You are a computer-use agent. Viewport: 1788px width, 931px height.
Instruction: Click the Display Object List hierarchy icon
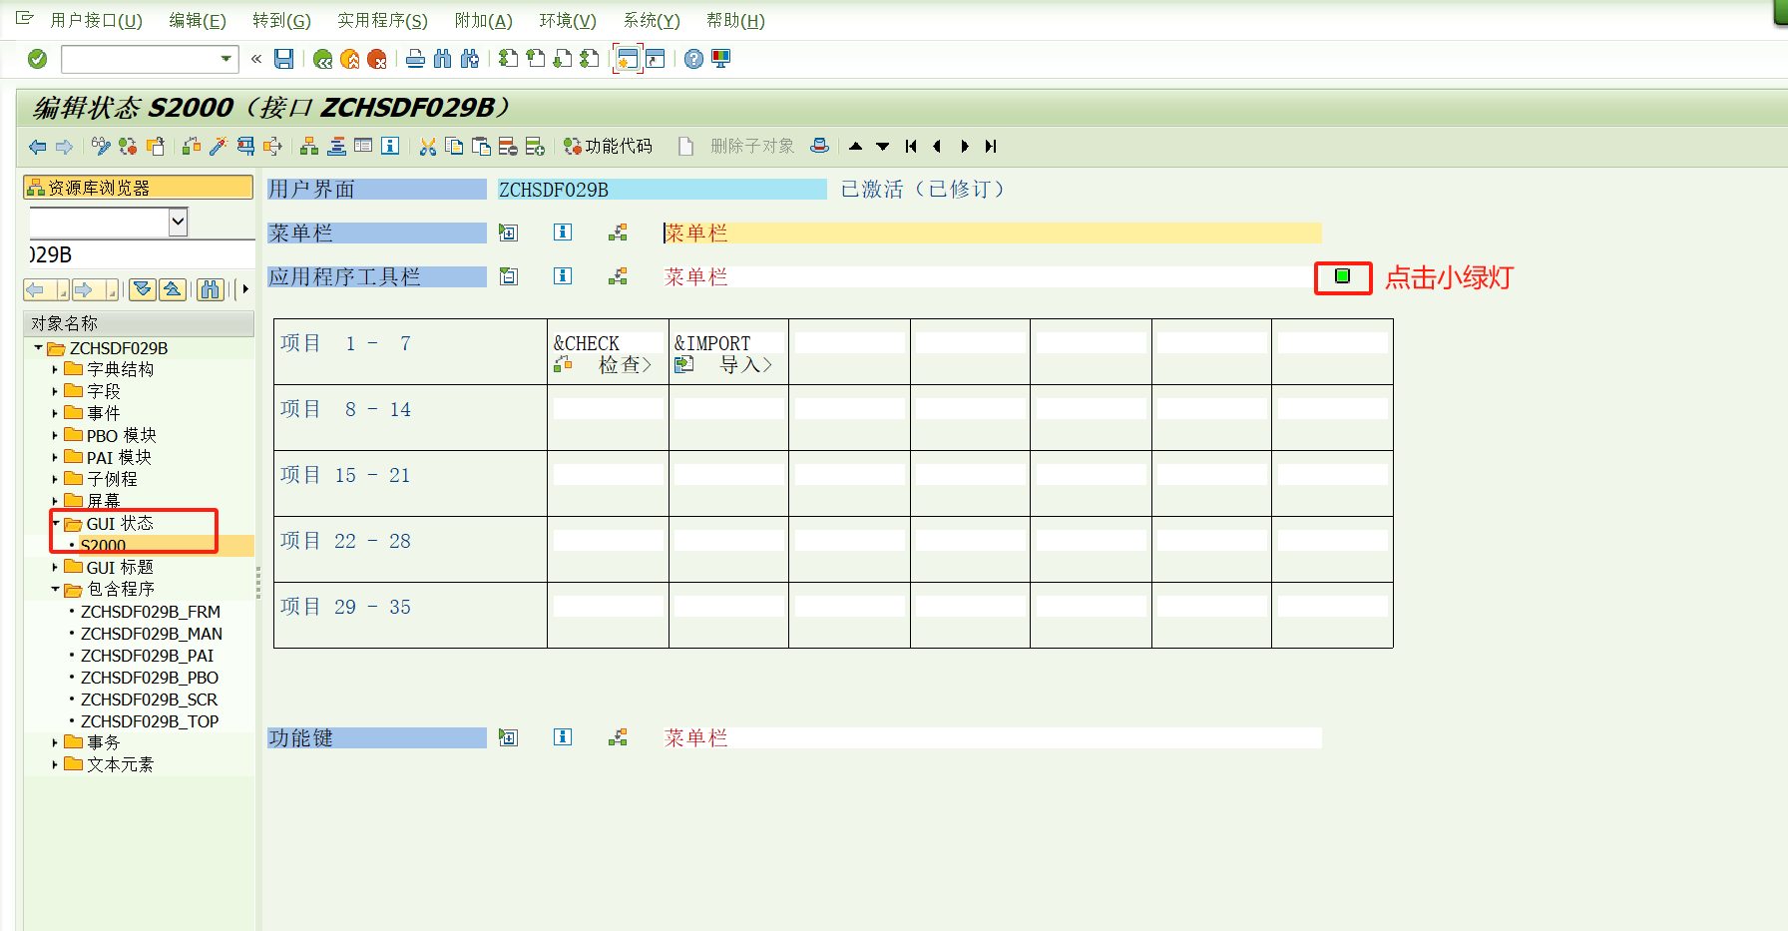click(x=309, y=147)
